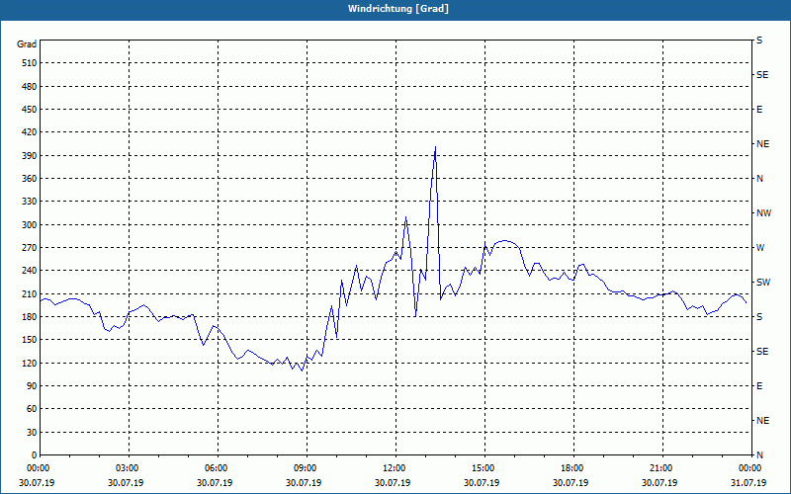The width and height of the screenshot is (791, 494).
Task: Select the 18:00 time label
Action: click(x=571, y=468)
